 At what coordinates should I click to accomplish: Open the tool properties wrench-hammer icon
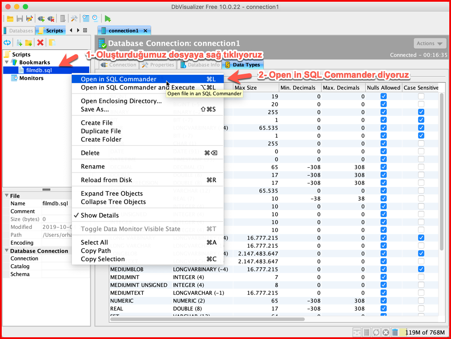[x=74, y=19]
